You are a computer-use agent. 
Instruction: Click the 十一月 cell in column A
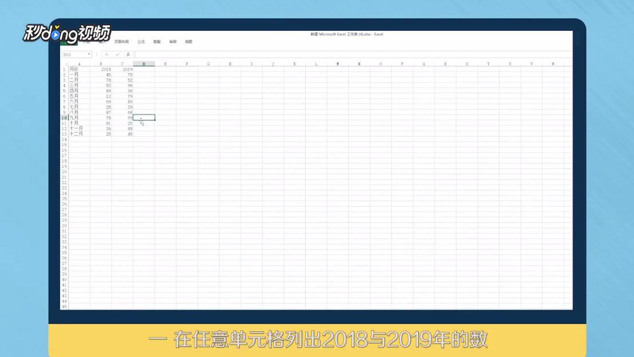coord(79,129)
